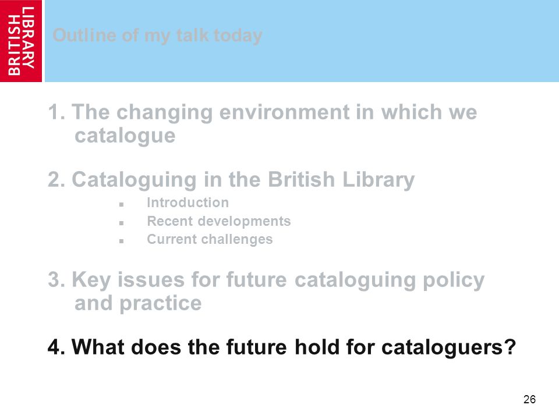Click item 3 'Key issues for future cataloguing policy'
The image size is (559, 419).
point(266,280)
